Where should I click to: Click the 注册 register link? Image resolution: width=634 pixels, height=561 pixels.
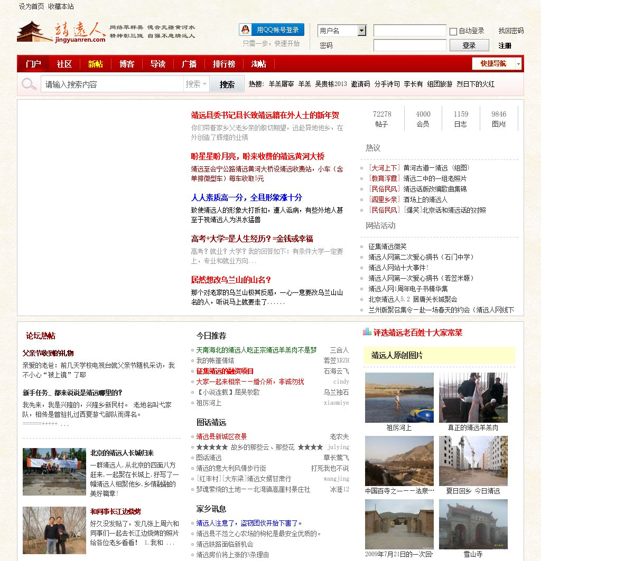(505, 46)
